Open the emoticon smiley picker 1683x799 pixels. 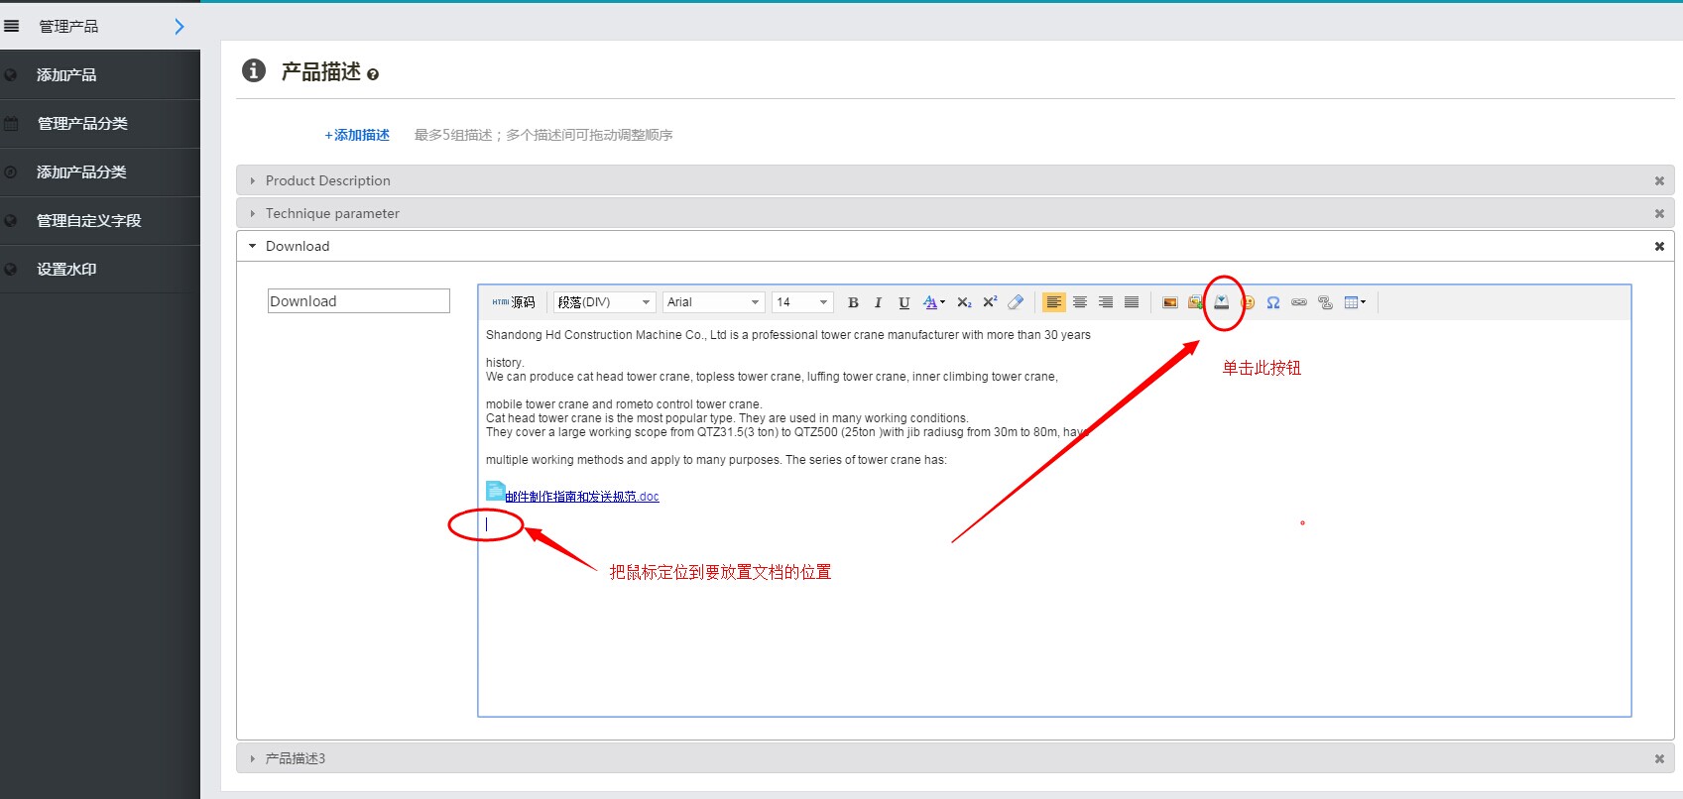tap(1248, 302)
